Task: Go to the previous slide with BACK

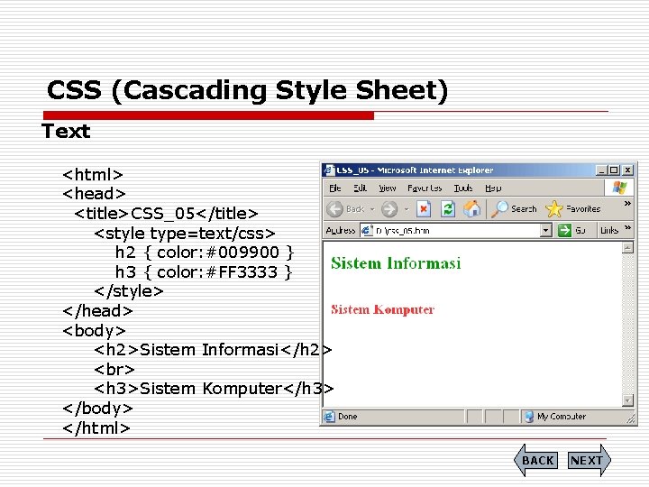Action: point(536,460)
